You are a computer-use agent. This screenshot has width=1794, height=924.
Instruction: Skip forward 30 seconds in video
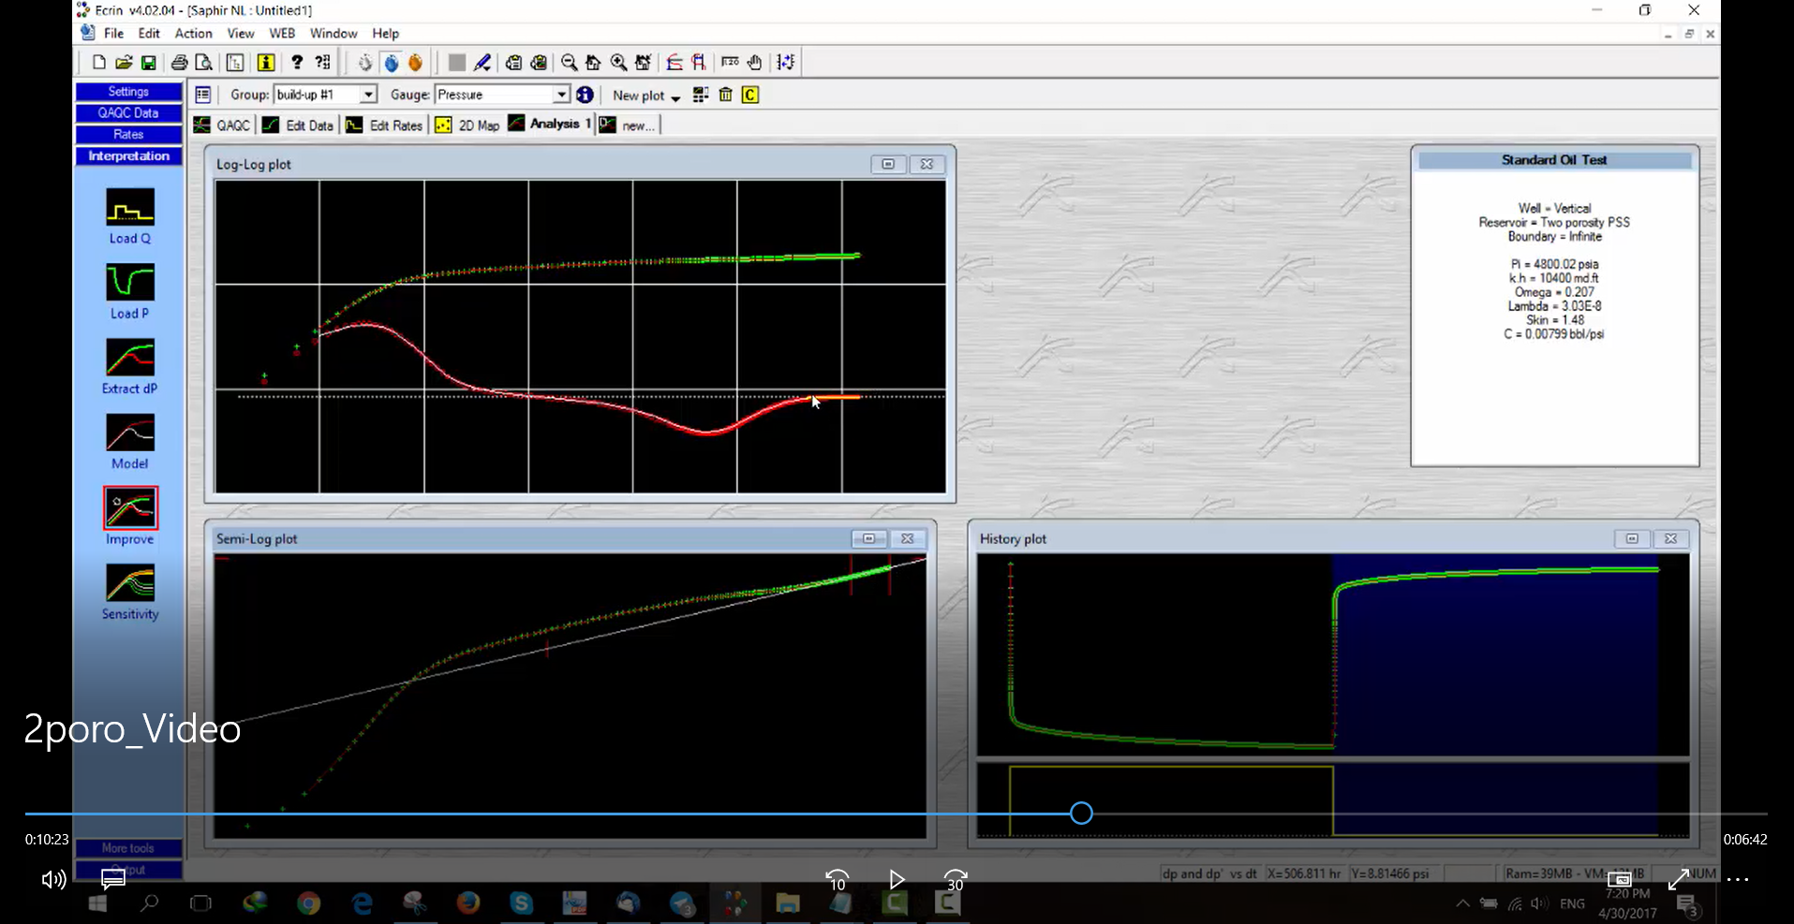tap(956, 879)
